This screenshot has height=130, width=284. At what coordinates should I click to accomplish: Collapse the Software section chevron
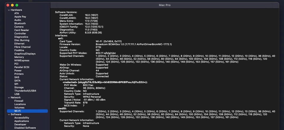click(9, 114)
